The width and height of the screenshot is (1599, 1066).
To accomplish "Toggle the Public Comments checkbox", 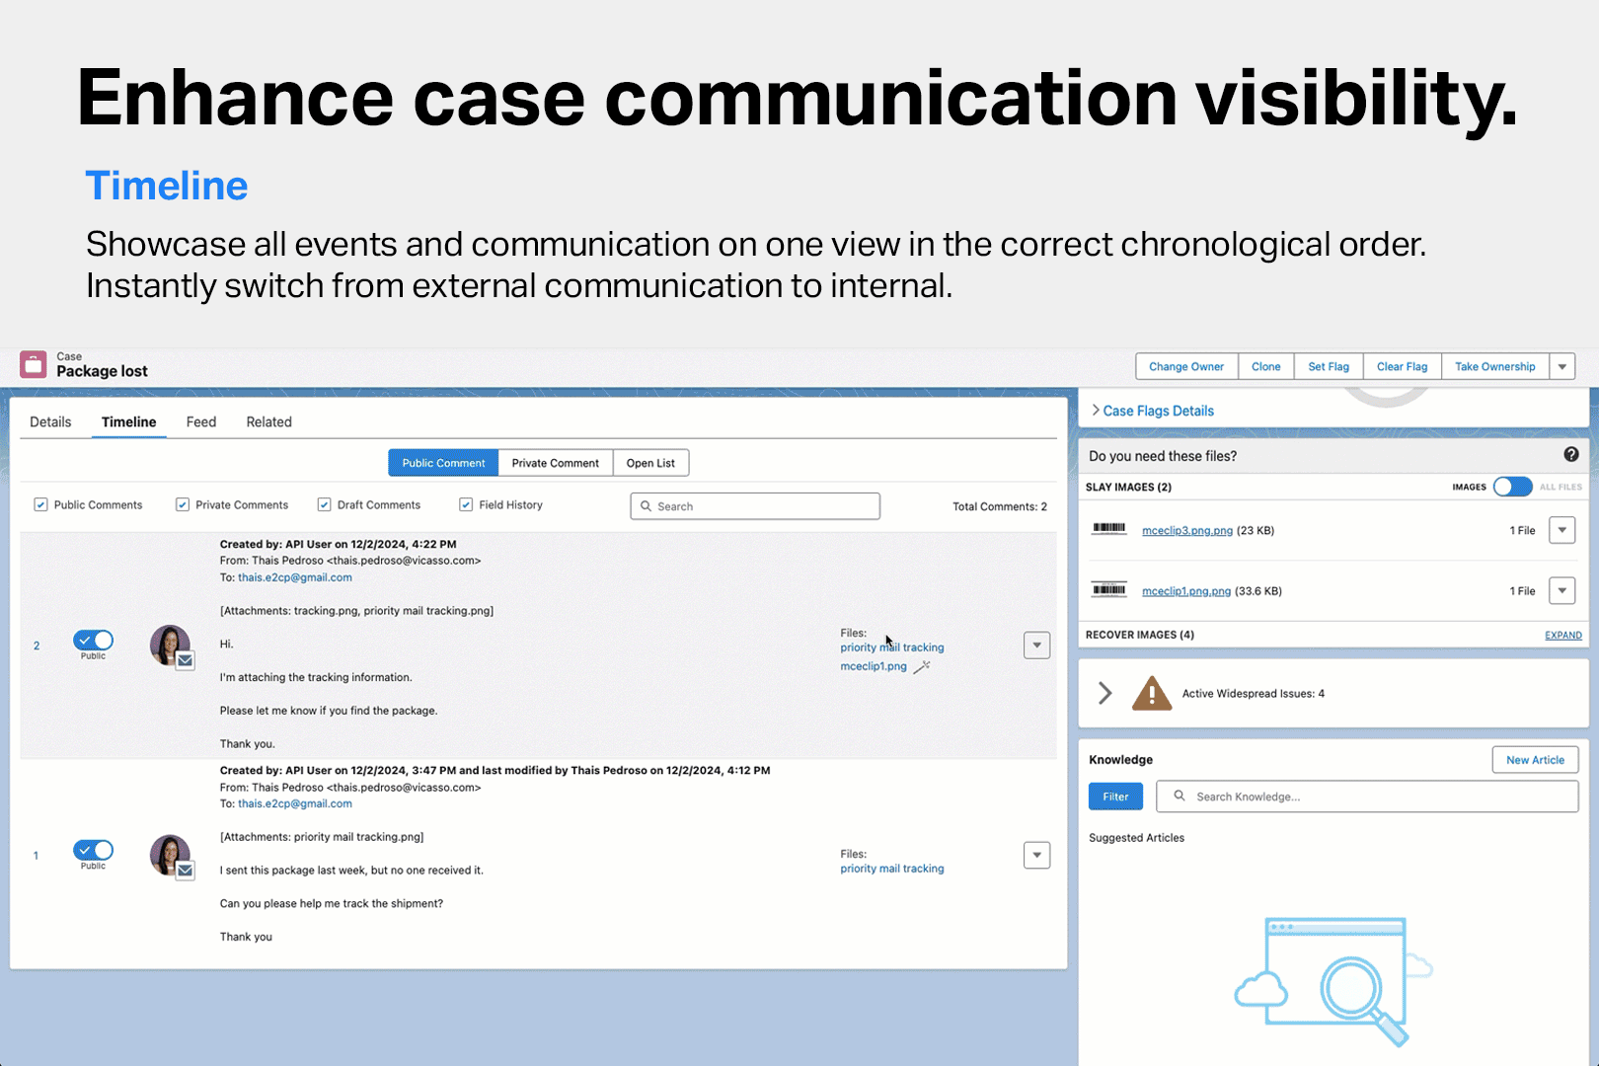I will [40, 504].
